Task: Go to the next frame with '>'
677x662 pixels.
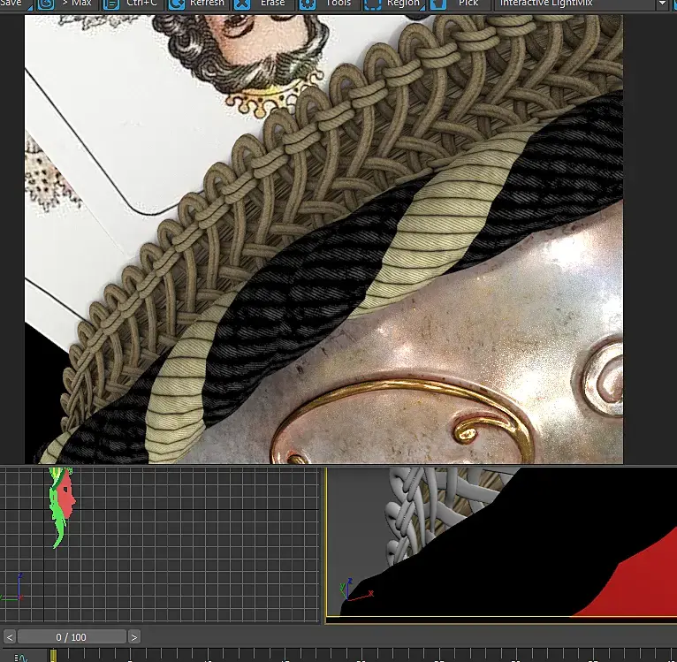Action: pos(133,637)
